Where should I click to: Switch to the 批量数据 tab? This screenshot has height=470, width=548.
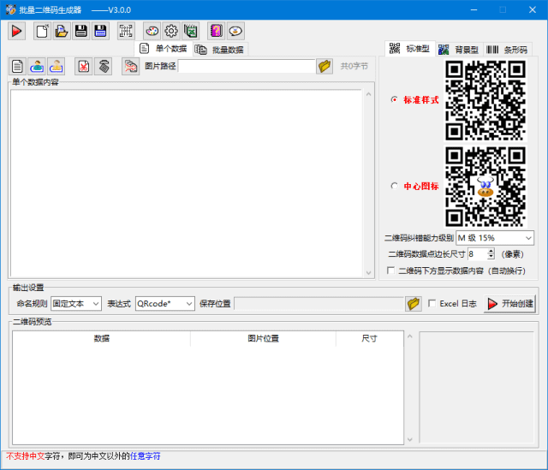click(x=219, y=50)
